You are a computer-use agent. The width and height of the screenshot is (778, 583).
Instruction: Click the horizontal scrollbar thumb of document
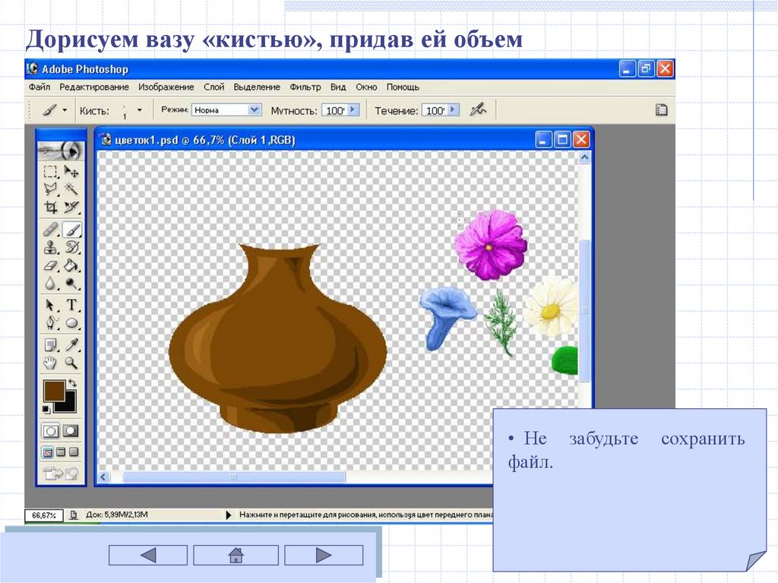pos(234,477)
